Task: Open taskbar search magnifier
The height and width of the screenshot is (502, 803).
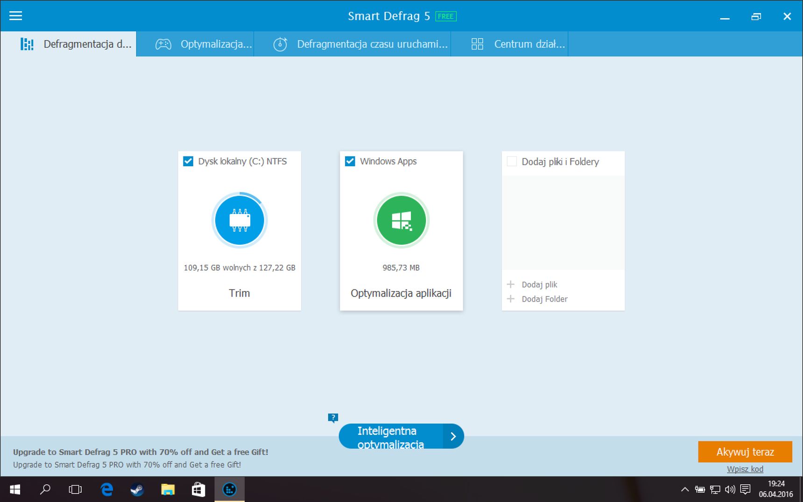Action: pos(45,489)
